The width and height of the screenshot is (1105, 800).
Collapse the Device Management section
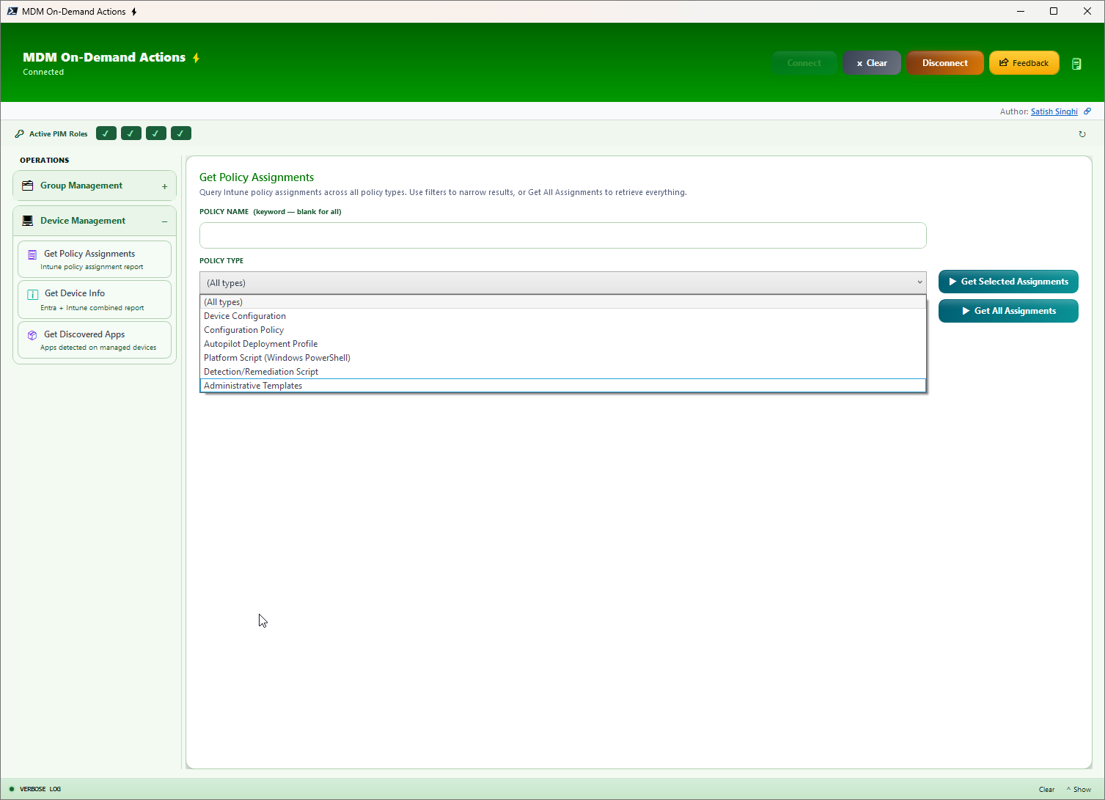coord(165,220)
